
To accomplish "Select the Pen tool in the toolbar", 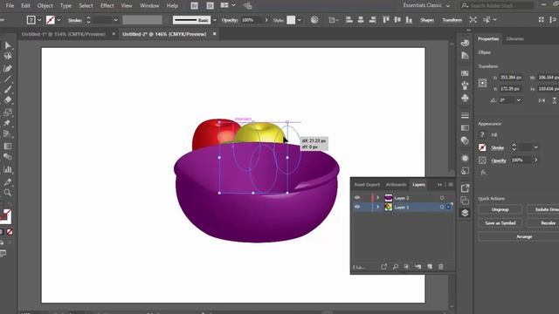I will [x=8, y=68].
